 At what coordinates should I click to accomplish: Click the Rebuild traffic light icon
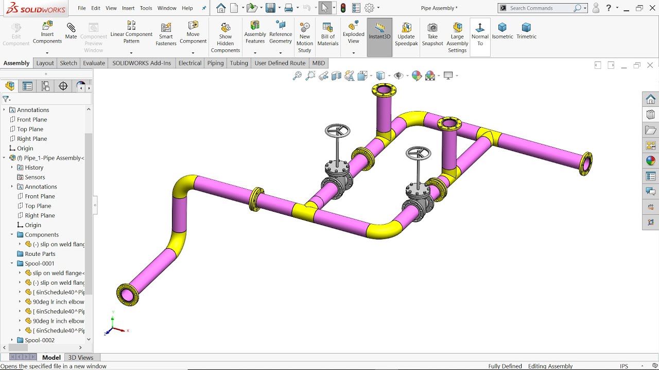tap(343, 8)
